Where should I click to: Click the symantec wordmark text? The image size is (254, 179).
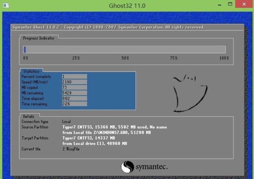tap(152, 167)
